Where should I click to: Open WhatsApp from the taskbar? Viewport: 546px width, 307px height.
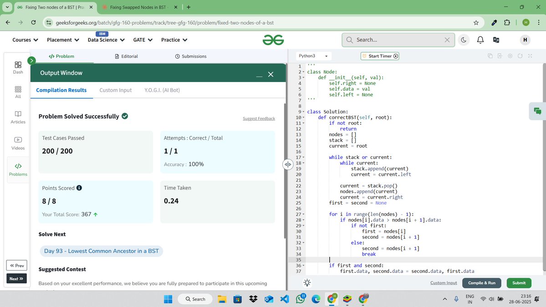[301, 299]
